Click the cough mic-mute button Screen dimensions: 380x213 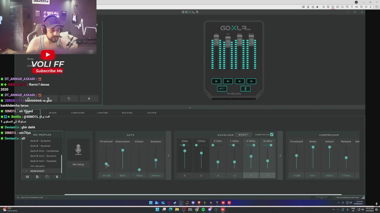click(245, 88)
